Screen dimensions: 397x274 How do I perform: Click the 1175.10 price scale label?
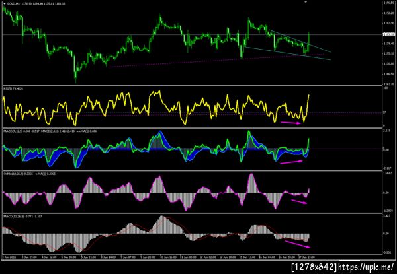(x=388, y=53)
